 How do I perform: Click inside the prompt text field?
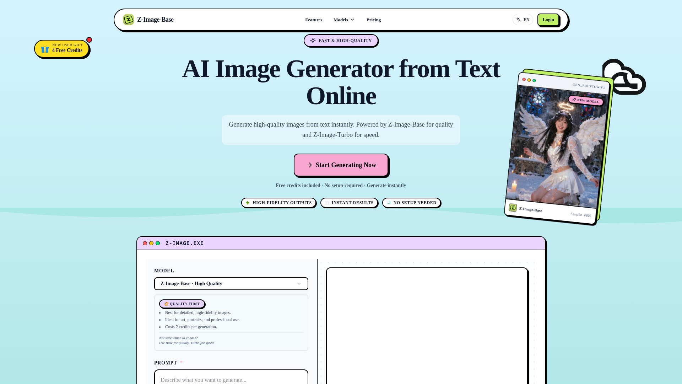coord(231,379)
